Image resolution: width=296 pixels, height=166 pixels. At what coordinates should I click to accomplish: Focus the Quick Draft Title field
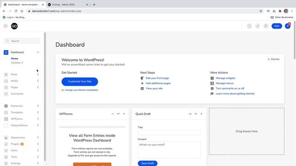(x=169, y=132)
